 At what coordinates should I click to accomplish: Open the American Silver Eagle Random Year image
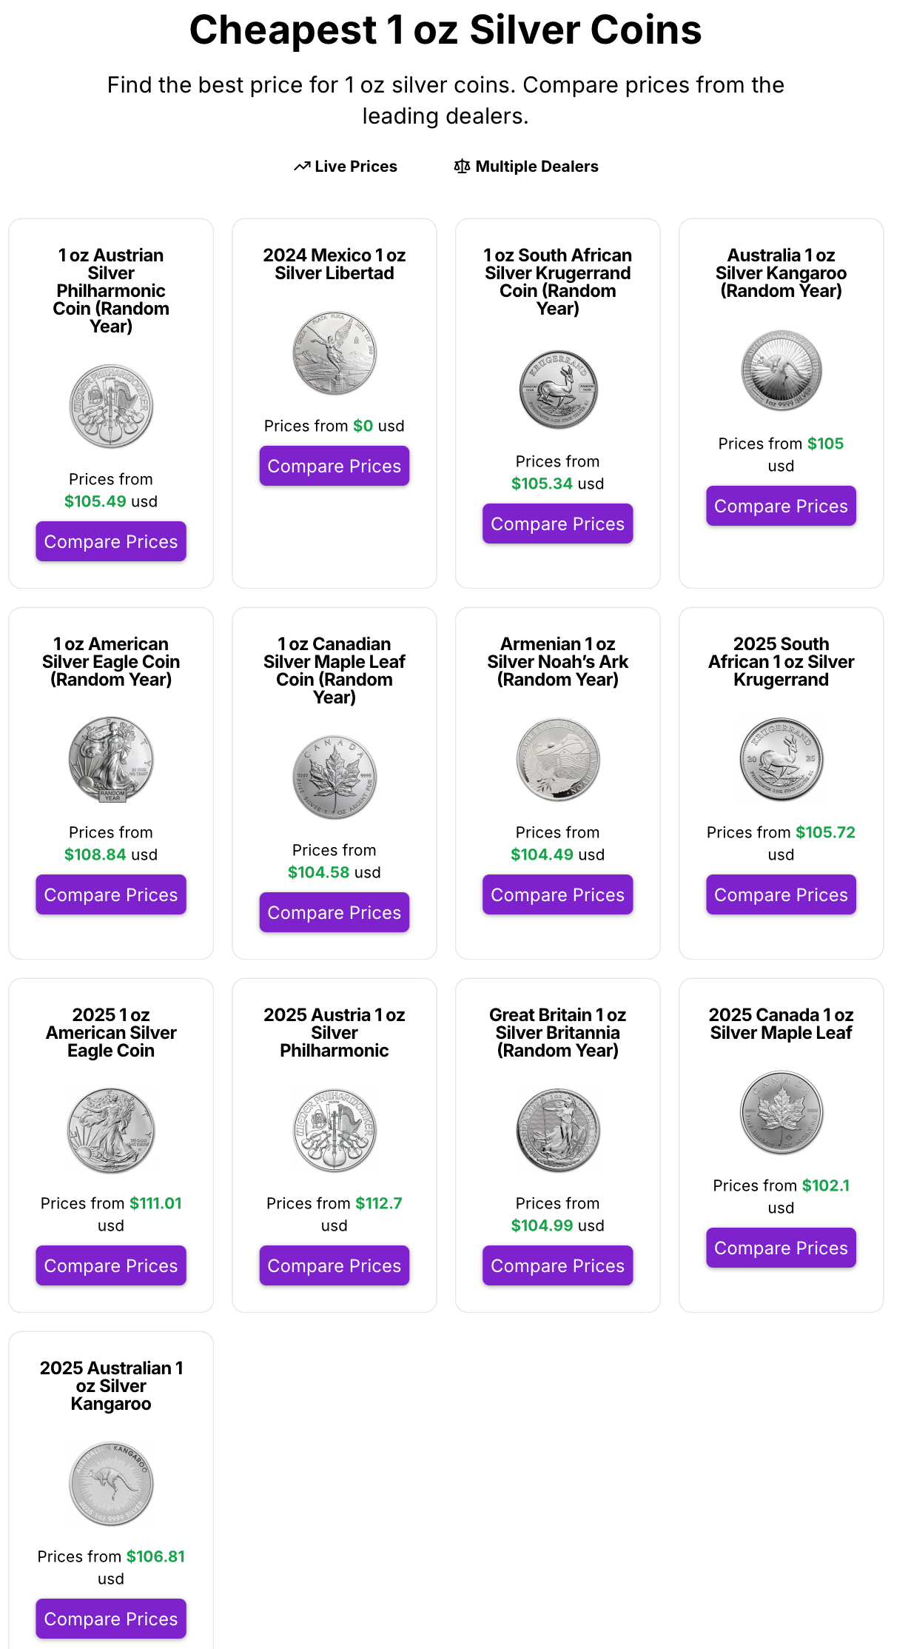[x=111, y=760]
